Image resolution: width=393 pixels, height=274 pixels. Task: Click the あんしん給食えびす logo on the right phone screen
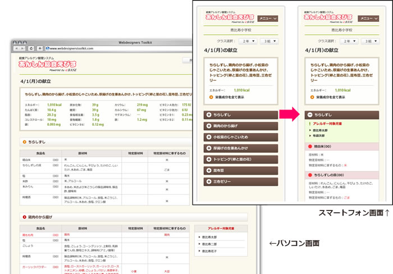point(328,17)
